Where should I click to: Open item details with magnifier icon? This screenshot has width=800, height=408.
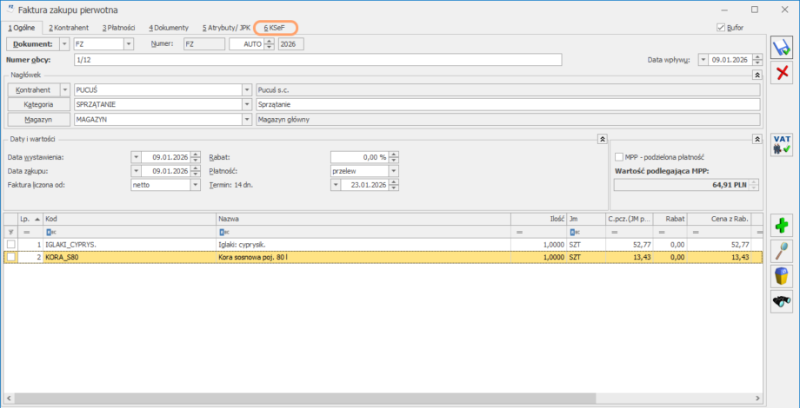click(782, 251)
